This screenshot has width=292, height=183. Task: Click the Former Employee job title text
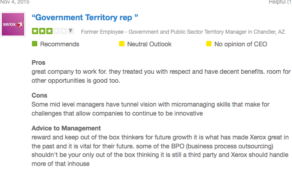[183, 32]
